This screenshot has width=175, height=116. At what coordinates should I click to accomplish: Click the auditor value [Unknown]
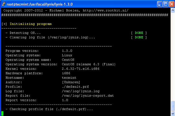pyautogui.click(x=71, y=82)
